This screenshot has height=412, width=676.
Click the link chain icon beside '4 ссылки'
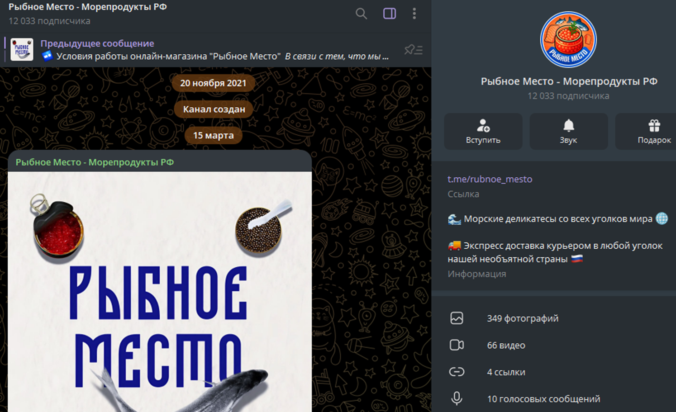click(457, 372)
